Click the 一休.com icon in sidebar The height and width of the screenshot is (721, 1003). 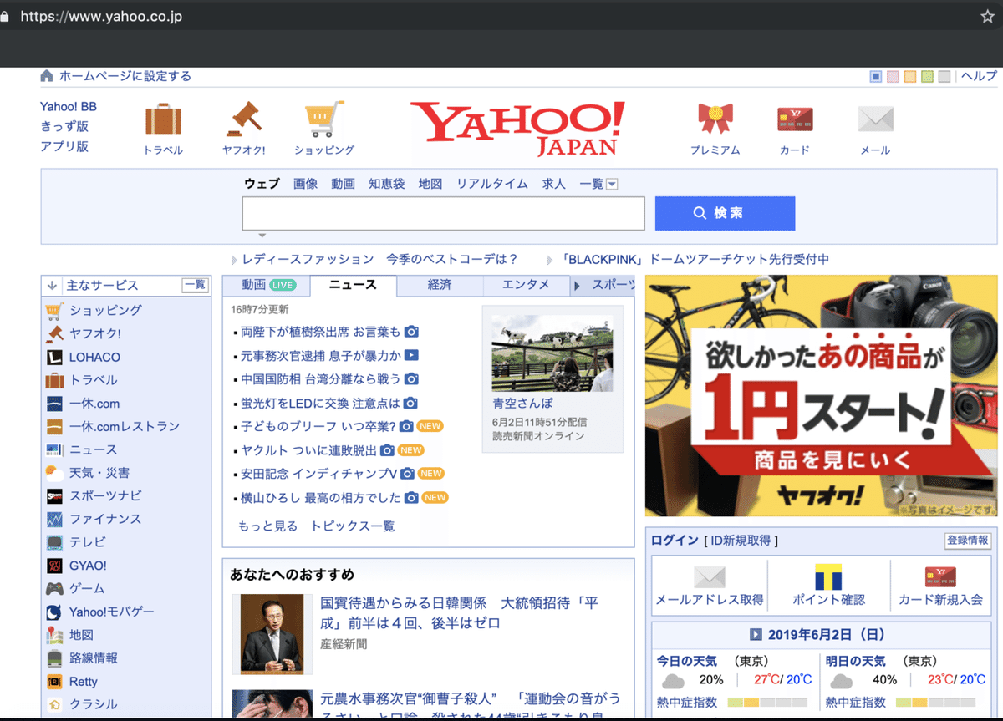click(x=54, y=404)
